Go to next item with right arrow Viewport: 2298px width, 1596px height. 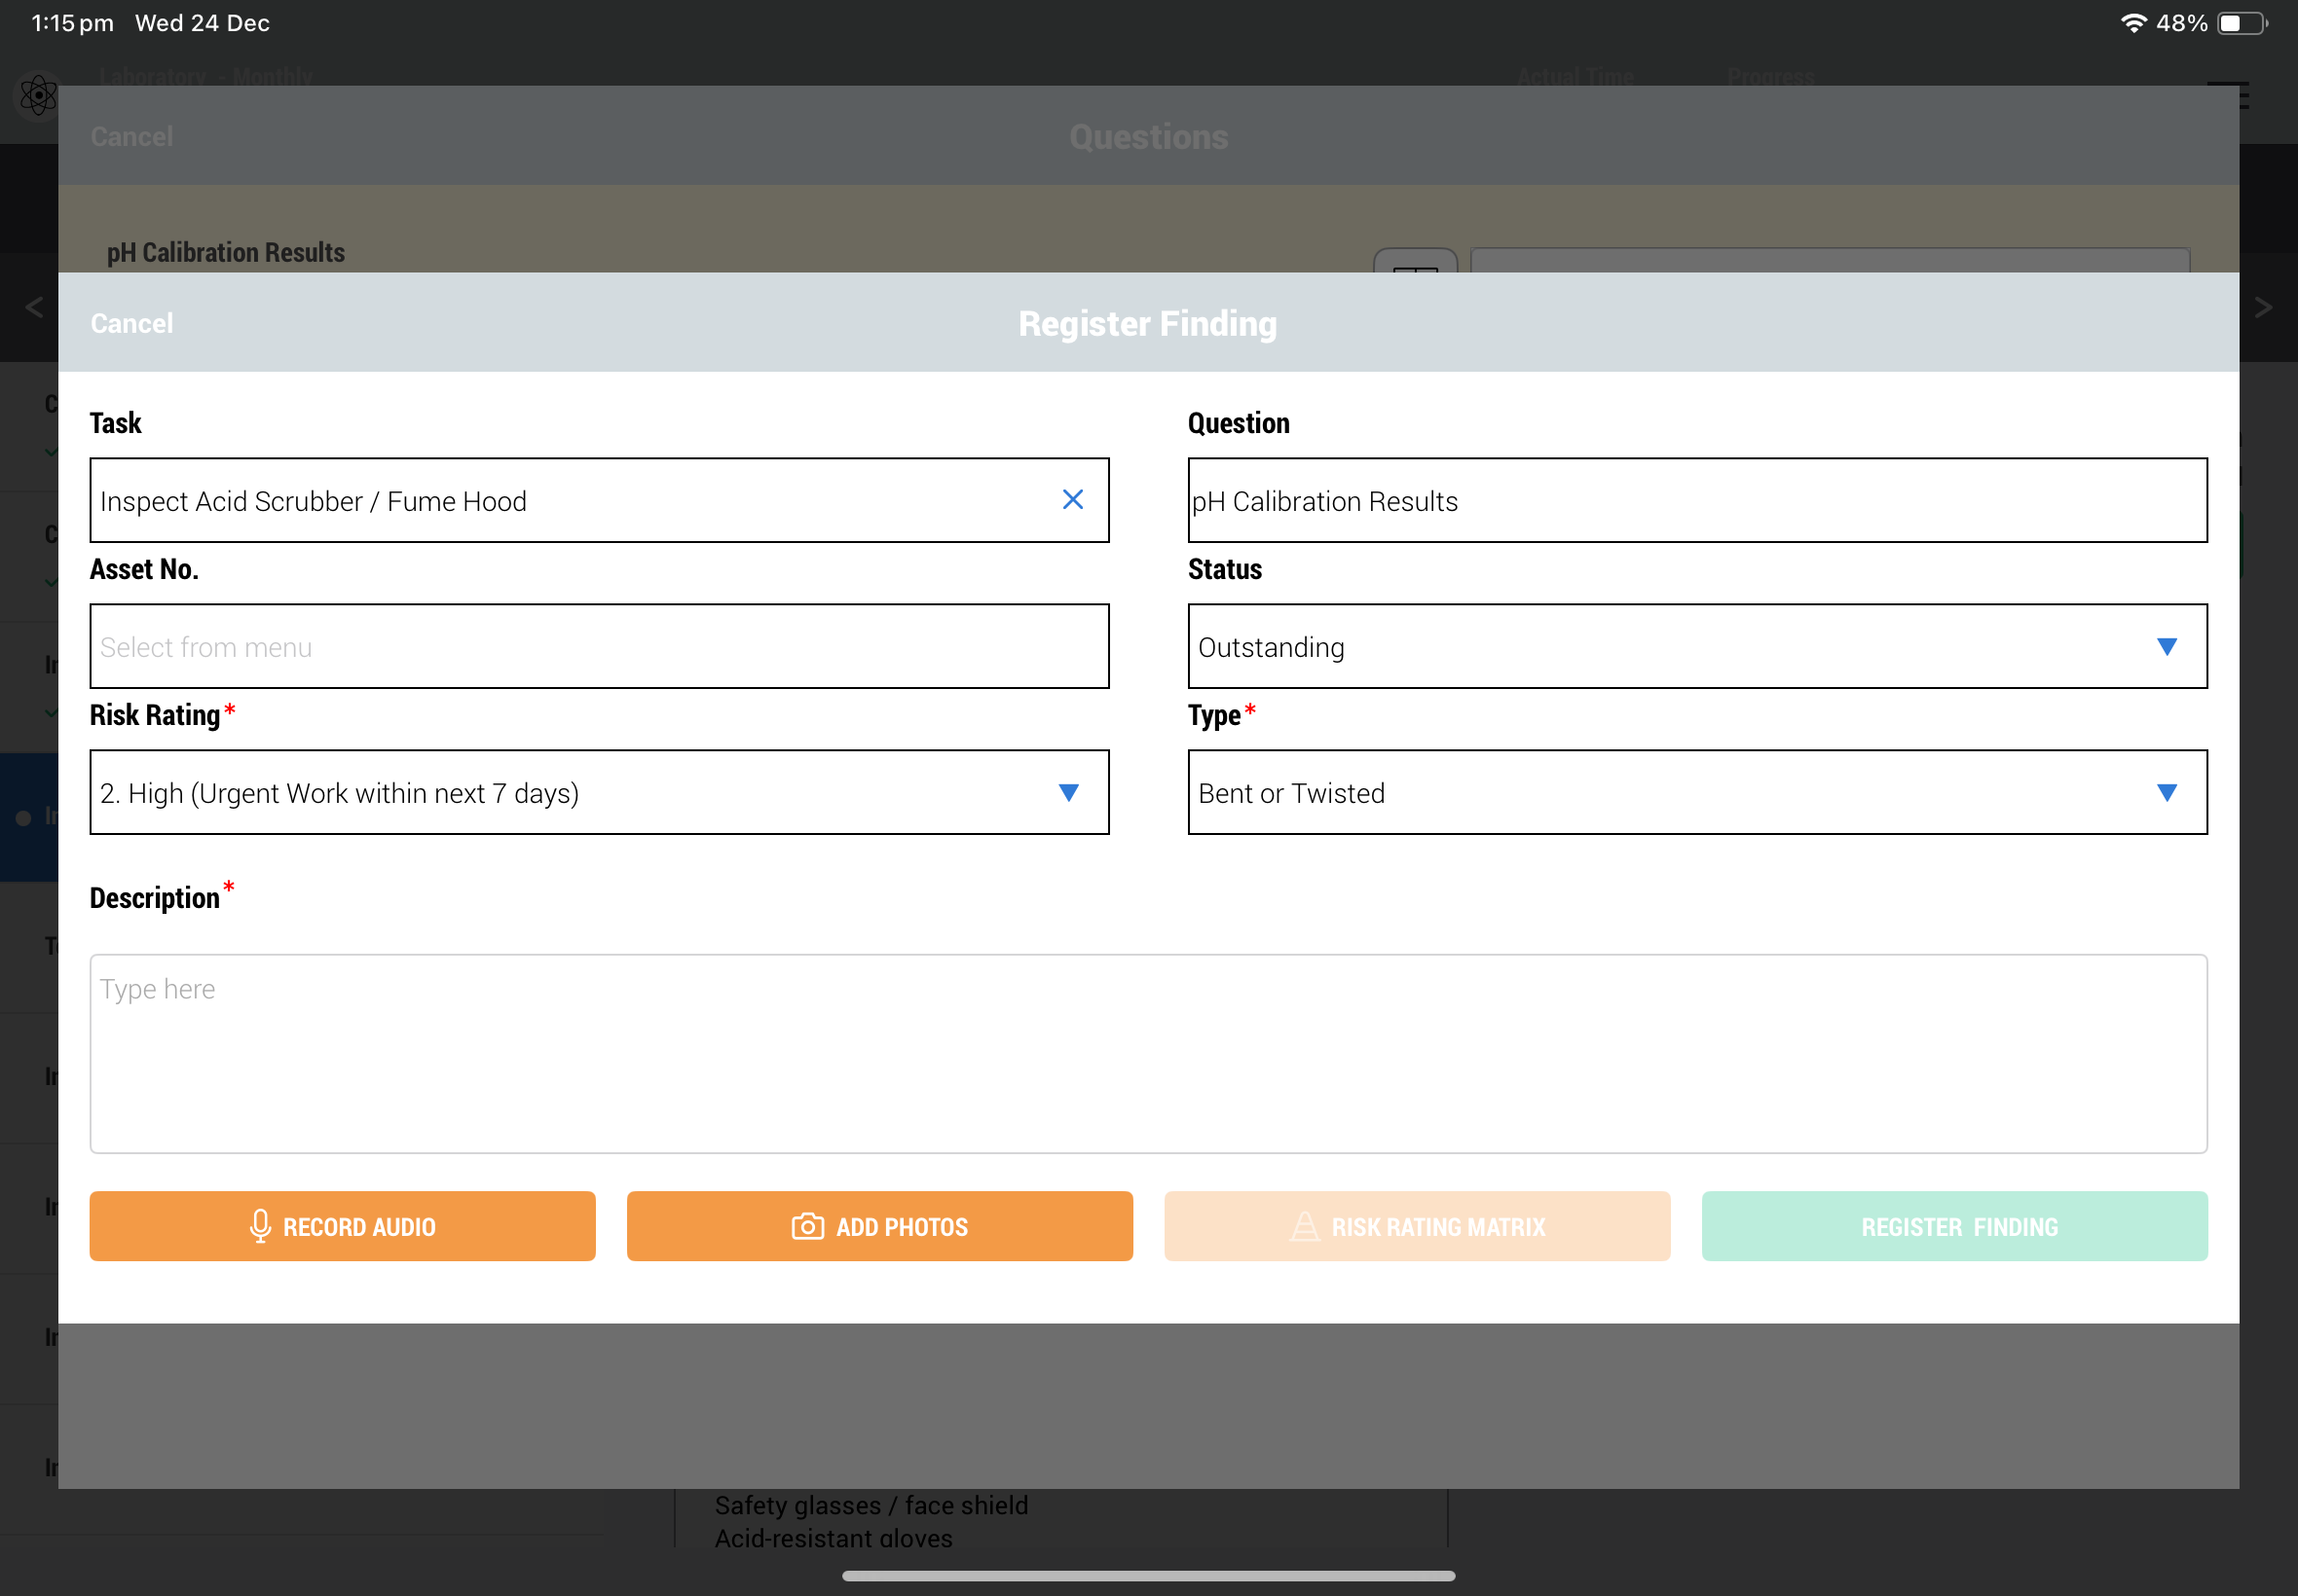(x=2263, y=307)
